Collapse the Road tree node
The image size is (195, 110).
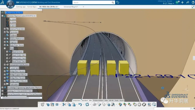5,48
